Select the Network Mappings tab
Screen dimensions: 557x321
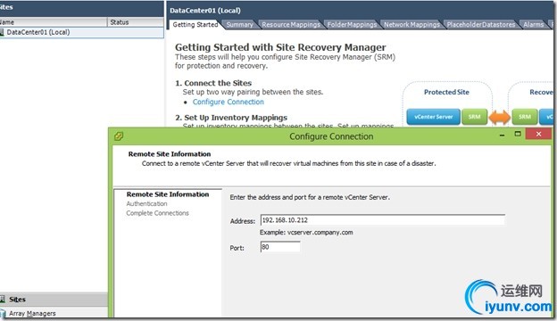coord(412,24)
